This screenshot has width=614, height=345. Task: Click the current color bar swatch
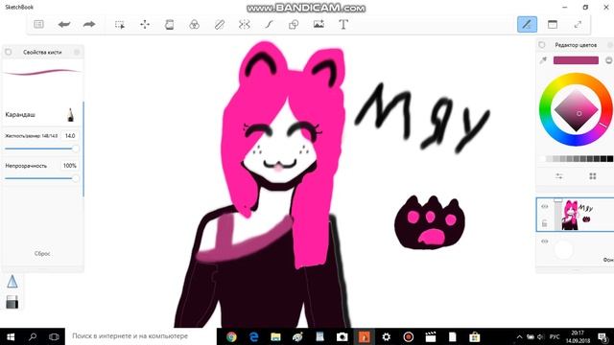(576, 60)
